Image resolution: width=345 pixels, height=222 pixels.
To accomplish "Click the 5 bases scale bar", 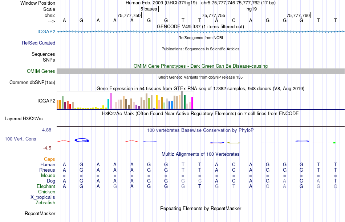I will pos(201,9).
